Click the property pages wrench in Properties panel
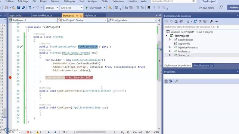 click(176, 81)
